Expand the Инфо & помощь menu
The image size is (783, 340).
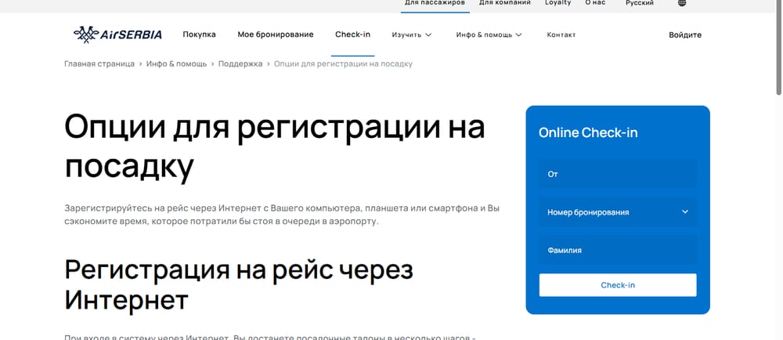coord(489,35)
